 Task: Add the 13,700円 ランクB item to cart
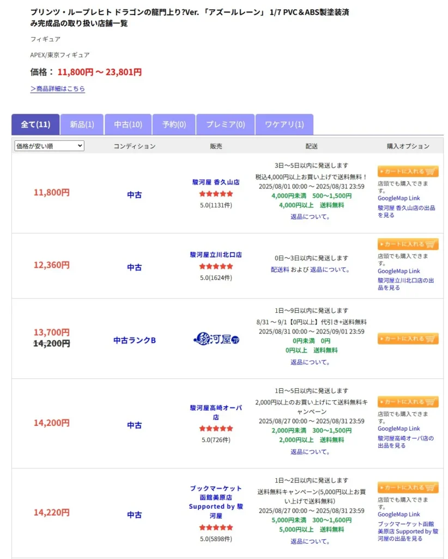coord(408,338)
